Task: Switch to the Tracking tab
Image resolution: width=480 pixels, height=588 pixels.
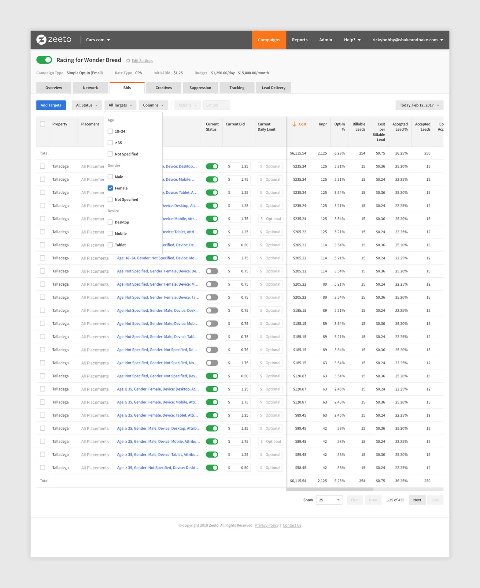Action: click(x=237, y=88)
